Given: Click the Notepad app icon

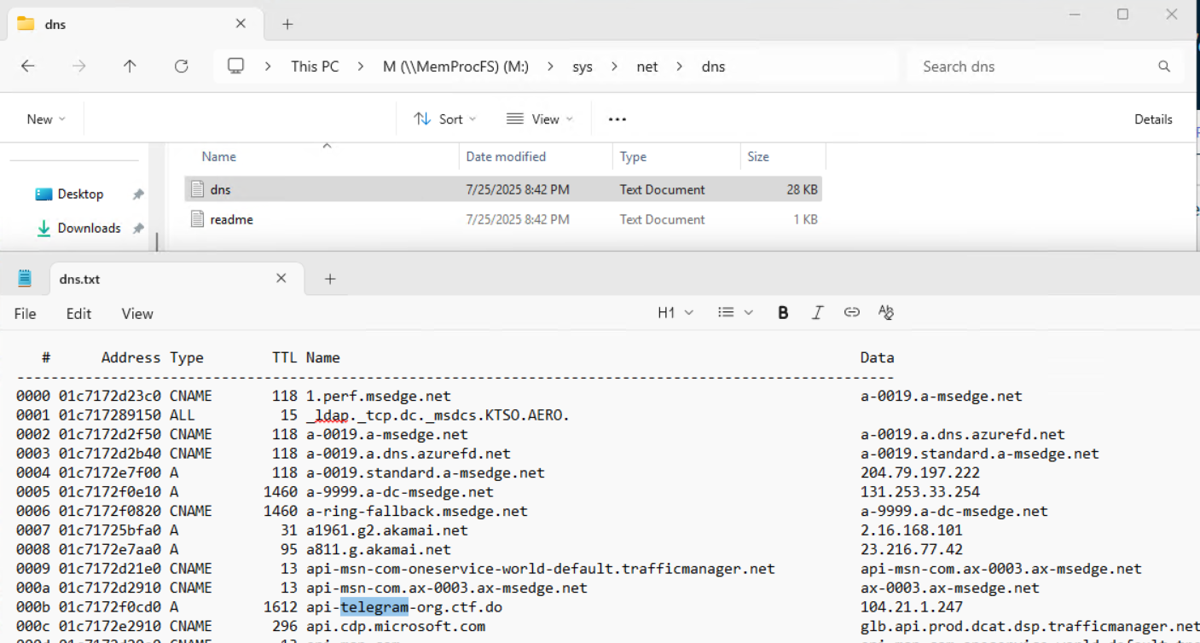Looking at the screenshot, I should click(25, 278).
